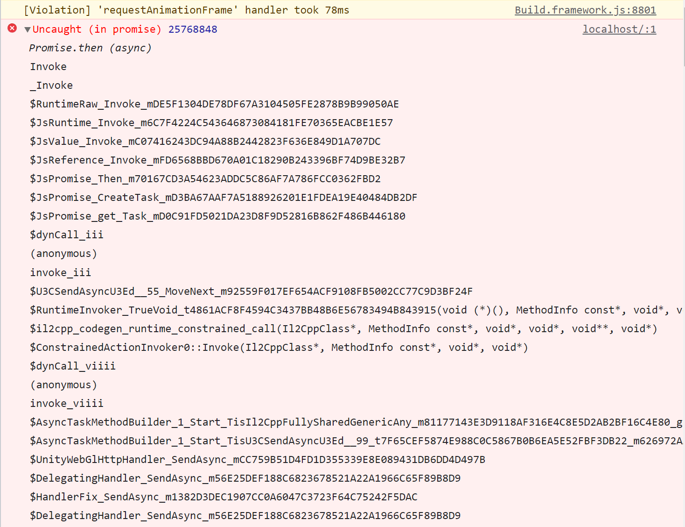The height and width of the screenshot is (527, 685).
Task: Click the _Invoke stack frame
Action: click(x=51, y=85)
